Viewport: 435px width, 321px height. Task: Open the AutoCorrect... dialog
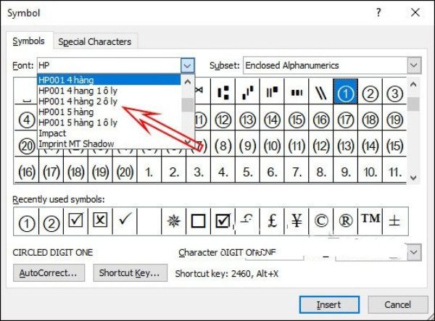click(x=49, y=273)
